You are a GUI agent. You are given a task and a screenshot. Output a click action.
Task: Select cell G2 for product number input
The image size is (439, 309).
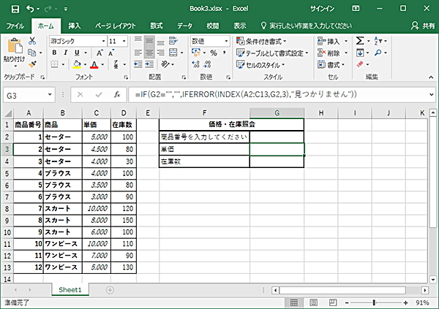tap(277, 137)
